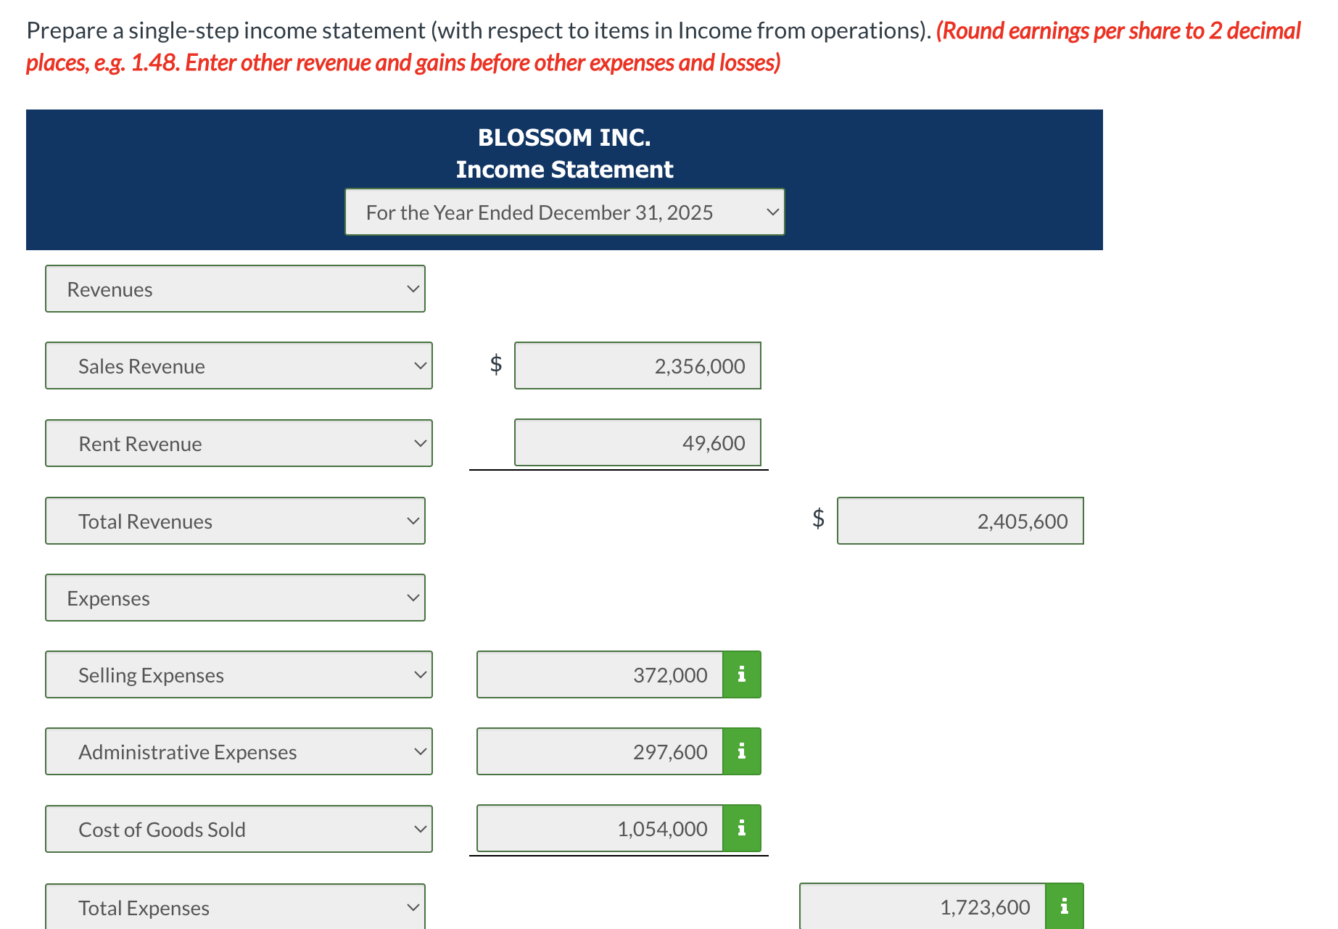Click the Sales Revenue amount field
Image resolution: width=1338 pixels, height=929 pixels.
point(637,366)
